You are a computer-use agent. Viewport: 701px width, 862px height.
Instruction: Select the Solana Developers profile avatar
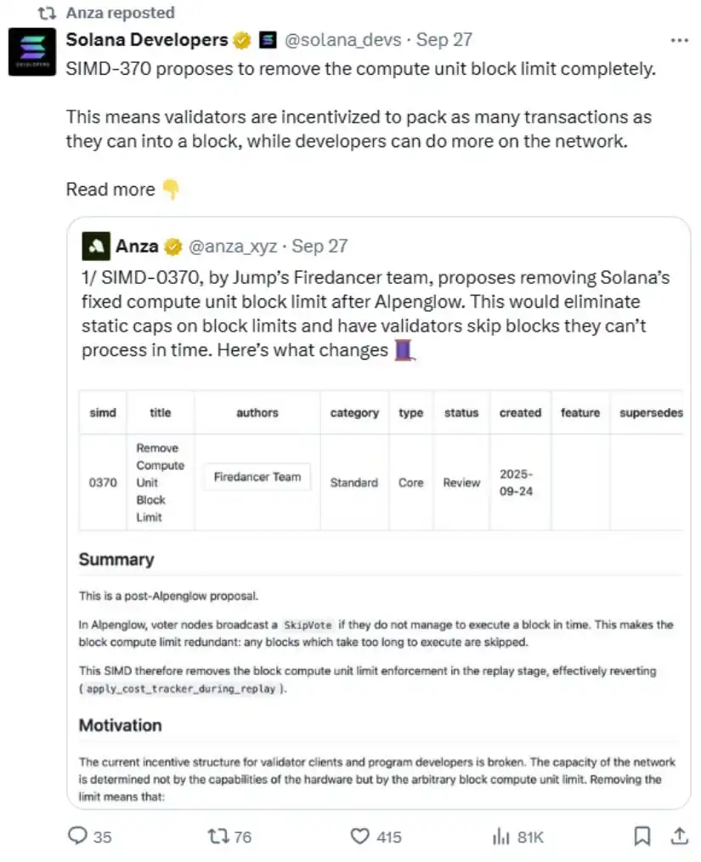point(32,52)
